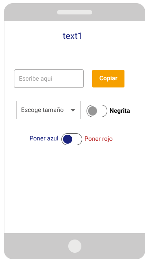Click the text1 heading label
150x264 pixels.
pyautogui.click(x=72, y=36)
